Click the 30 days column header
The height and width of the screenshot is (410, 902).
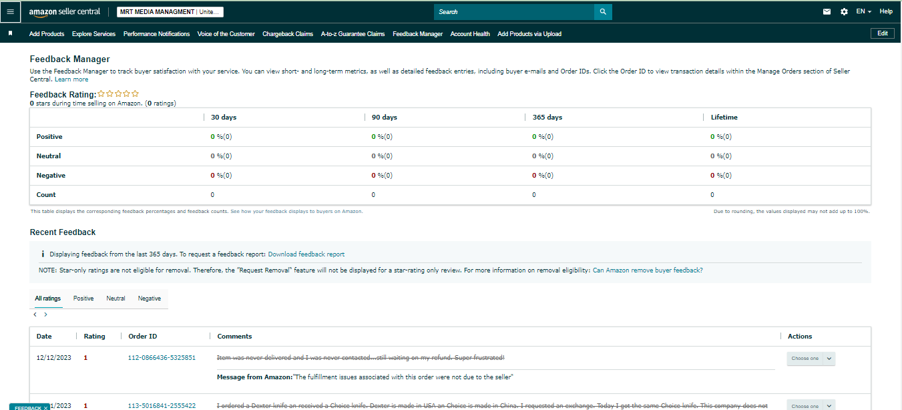pos(224,118)
